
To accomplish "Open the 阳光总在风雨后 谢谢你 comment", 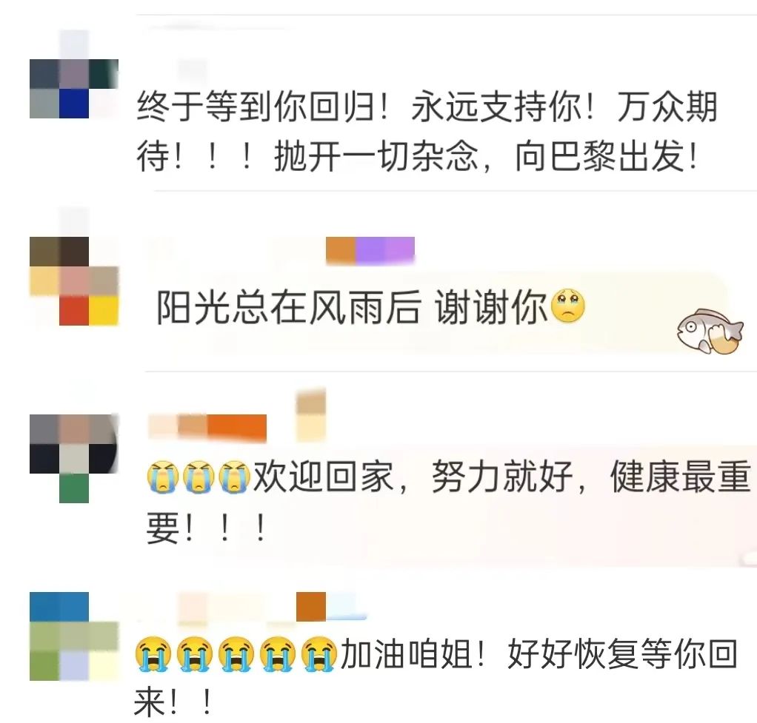I will pyautogui.click(x=371, y=307).
